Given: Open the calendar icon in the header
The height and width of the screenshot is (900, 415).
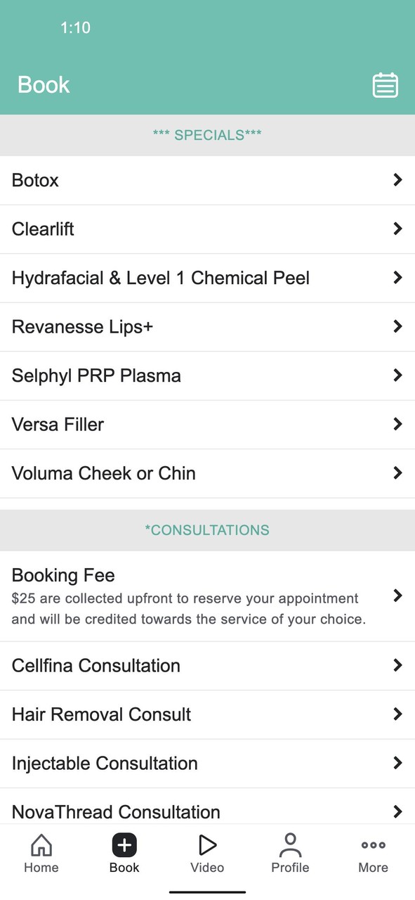Looking at the screenshot, I should coord(386,84).
